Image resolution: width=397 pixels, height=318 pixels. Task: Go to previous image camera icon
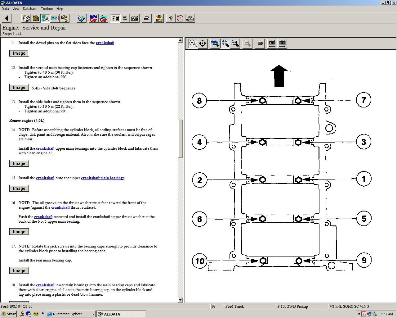272,43
